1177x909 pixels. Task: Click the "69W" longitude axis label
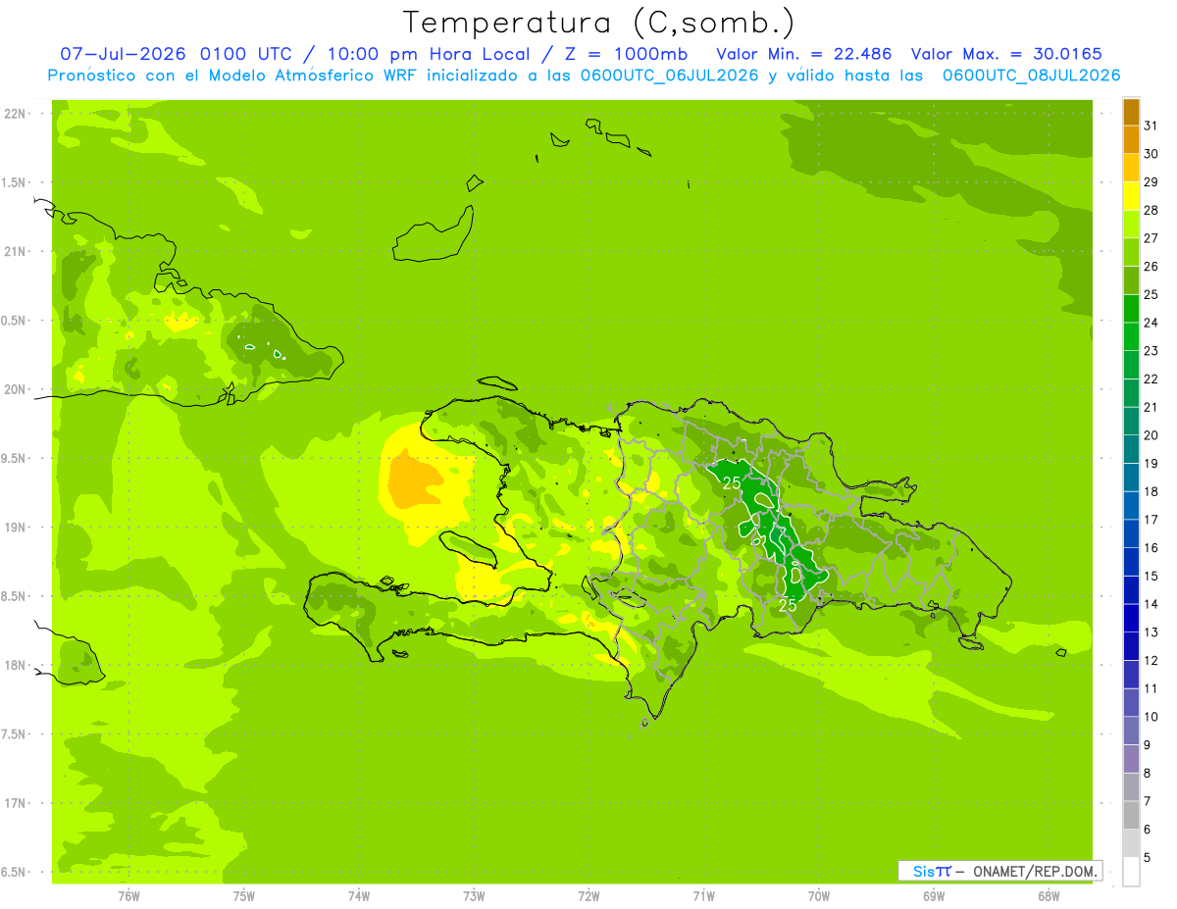pyautogui.click(x=934, y=896)
